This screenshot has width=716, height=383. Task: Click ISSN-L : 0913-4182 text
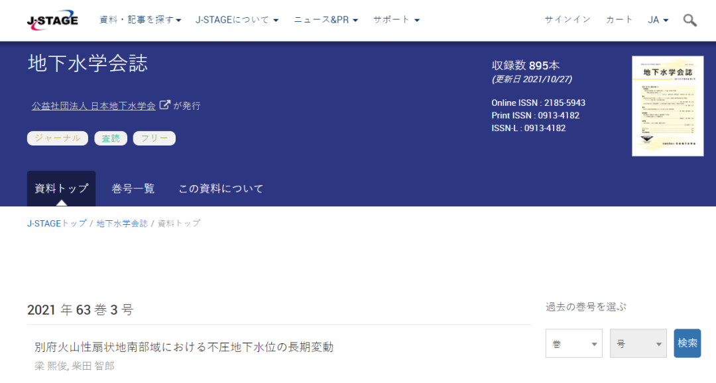[x=529, y=128]
